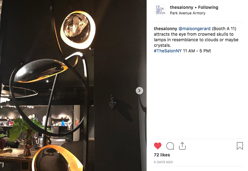The width and height of the screenshot is (248, 171).
Task: Click the glowing gold mirrored disc in the photo
Action: point(78,29)
